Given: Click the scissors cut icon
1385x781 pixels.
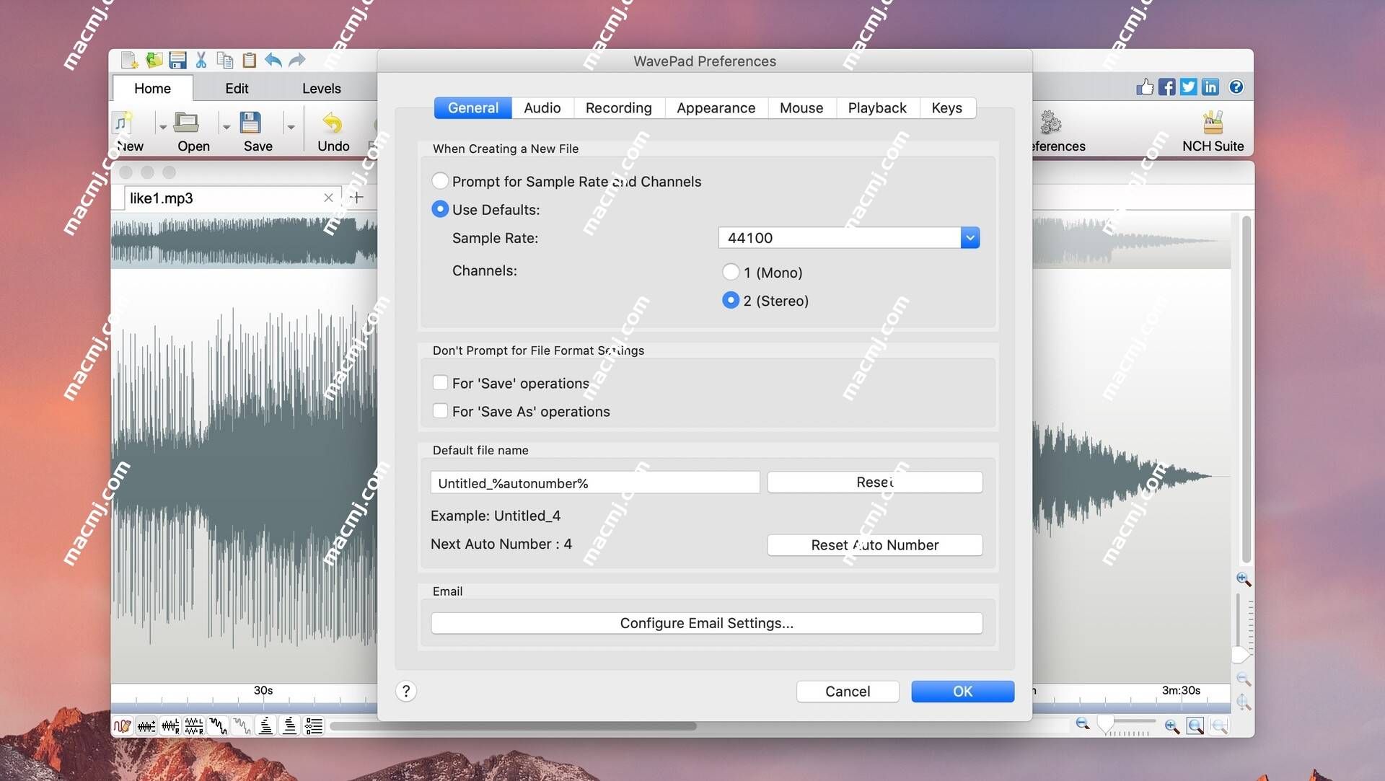Looking at the screenshot, I should 201,60.
